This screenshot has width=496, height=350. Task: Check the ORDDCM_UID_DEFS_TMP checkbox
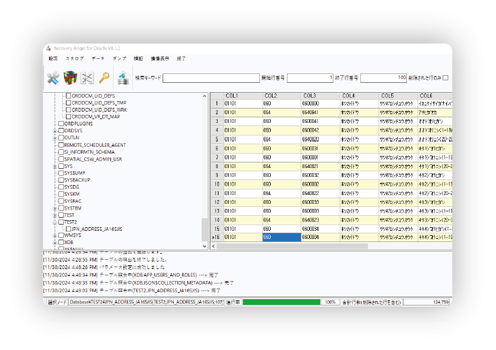tap(68, 103)
